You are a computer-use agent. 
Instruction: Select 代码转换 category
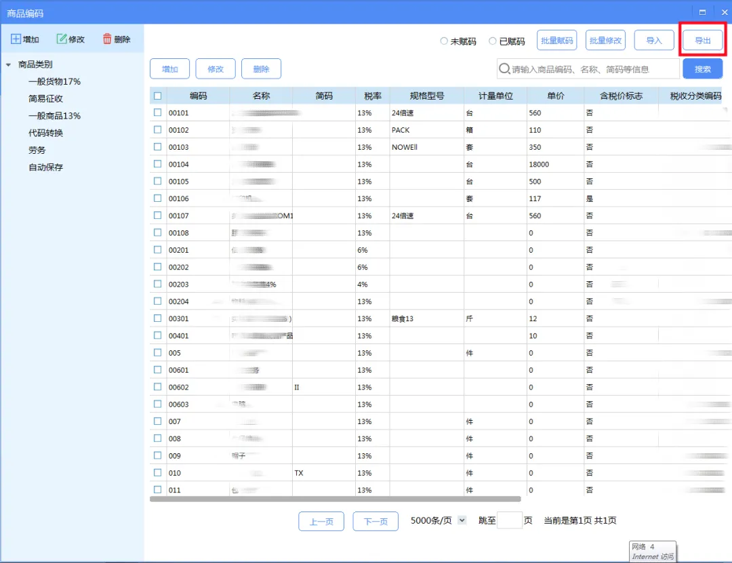coord(45,133)
